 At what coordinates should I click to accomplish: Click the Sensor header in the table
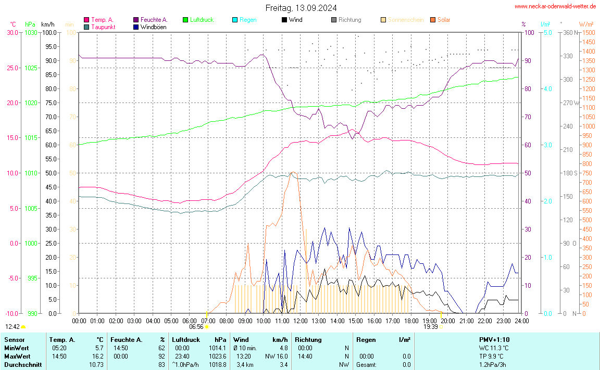pos(14,340)
